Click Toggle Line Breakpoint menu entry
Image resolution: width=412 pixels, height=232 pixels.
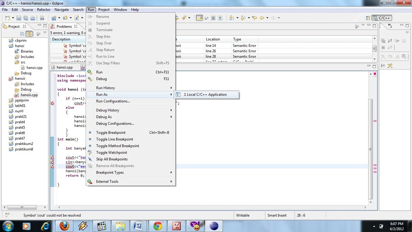tap(131, 139)
